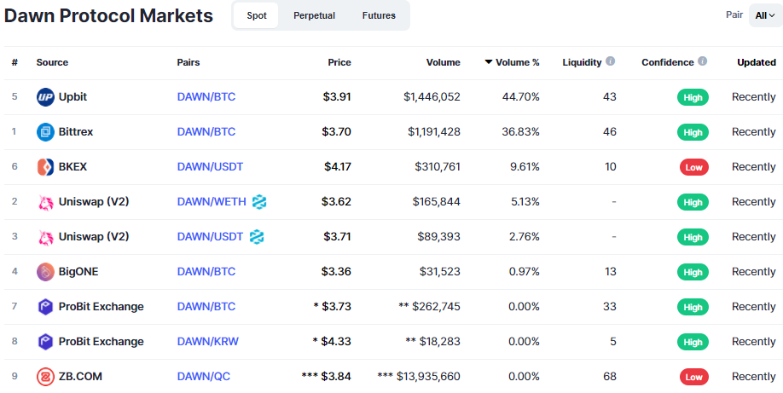Image resolution: width=783 pixels, height=393 pixels.
Task: Open Uniswap (V2) link in the $3.71 row
Action: click(94, 237)
